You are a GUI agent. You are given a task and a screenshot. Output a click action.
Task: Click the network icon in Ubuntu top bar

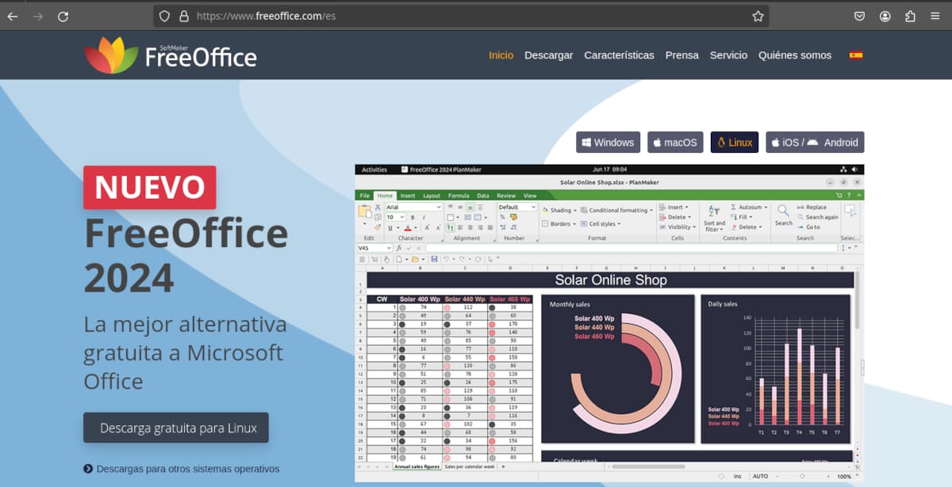click(x=843, y=169)
